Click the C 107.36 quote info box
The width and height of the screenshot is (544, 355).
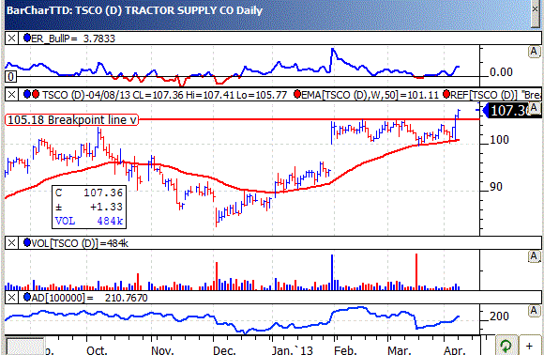(x=89, y=207)
